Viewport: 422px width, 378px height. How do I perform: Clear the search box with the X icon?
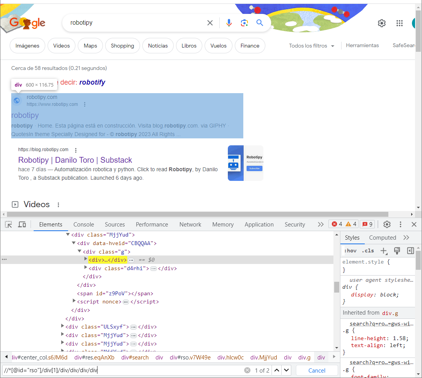(x=210, y=23)
